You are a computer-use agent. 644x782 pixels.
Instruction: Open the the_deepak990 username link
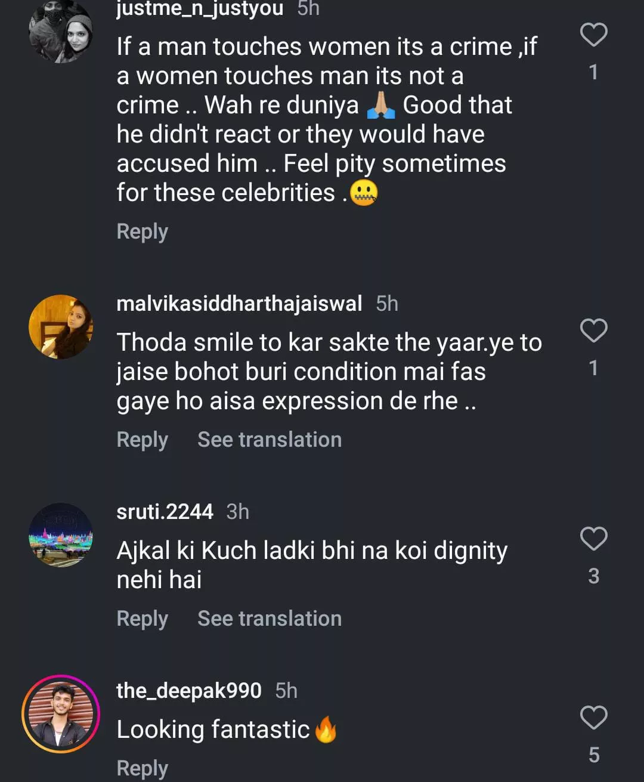click(x=188, y=691)
